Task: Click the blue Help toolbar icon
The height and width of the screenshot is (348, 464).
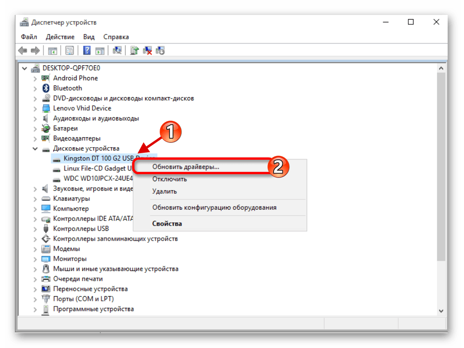Action: [x=87, y=50]
